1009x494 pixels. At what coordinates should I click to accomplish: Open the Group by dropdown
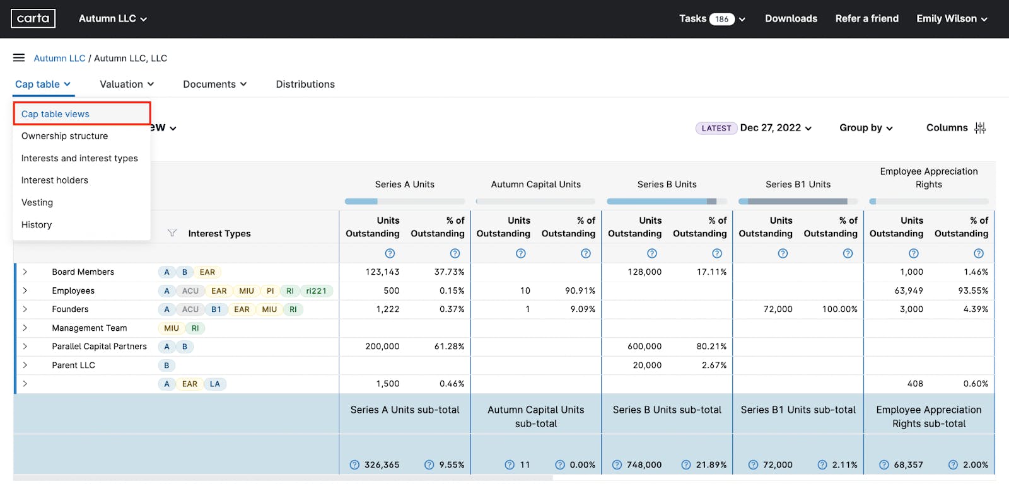pyautogui.click(x=866, y=128)
